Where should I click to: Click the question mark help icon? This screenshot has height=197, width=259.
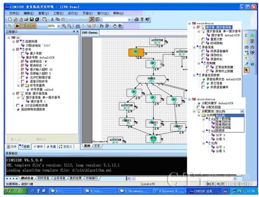pyautogui.click(x=142, y=19)
